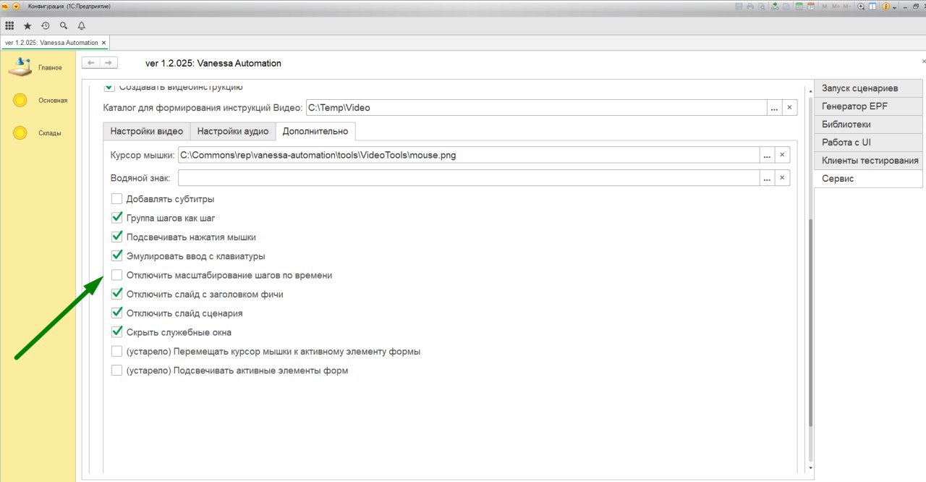Viewport: 926px width, 482px height.
Task: Browse for Водяной знак file with ellipsis
Action: 766,178
